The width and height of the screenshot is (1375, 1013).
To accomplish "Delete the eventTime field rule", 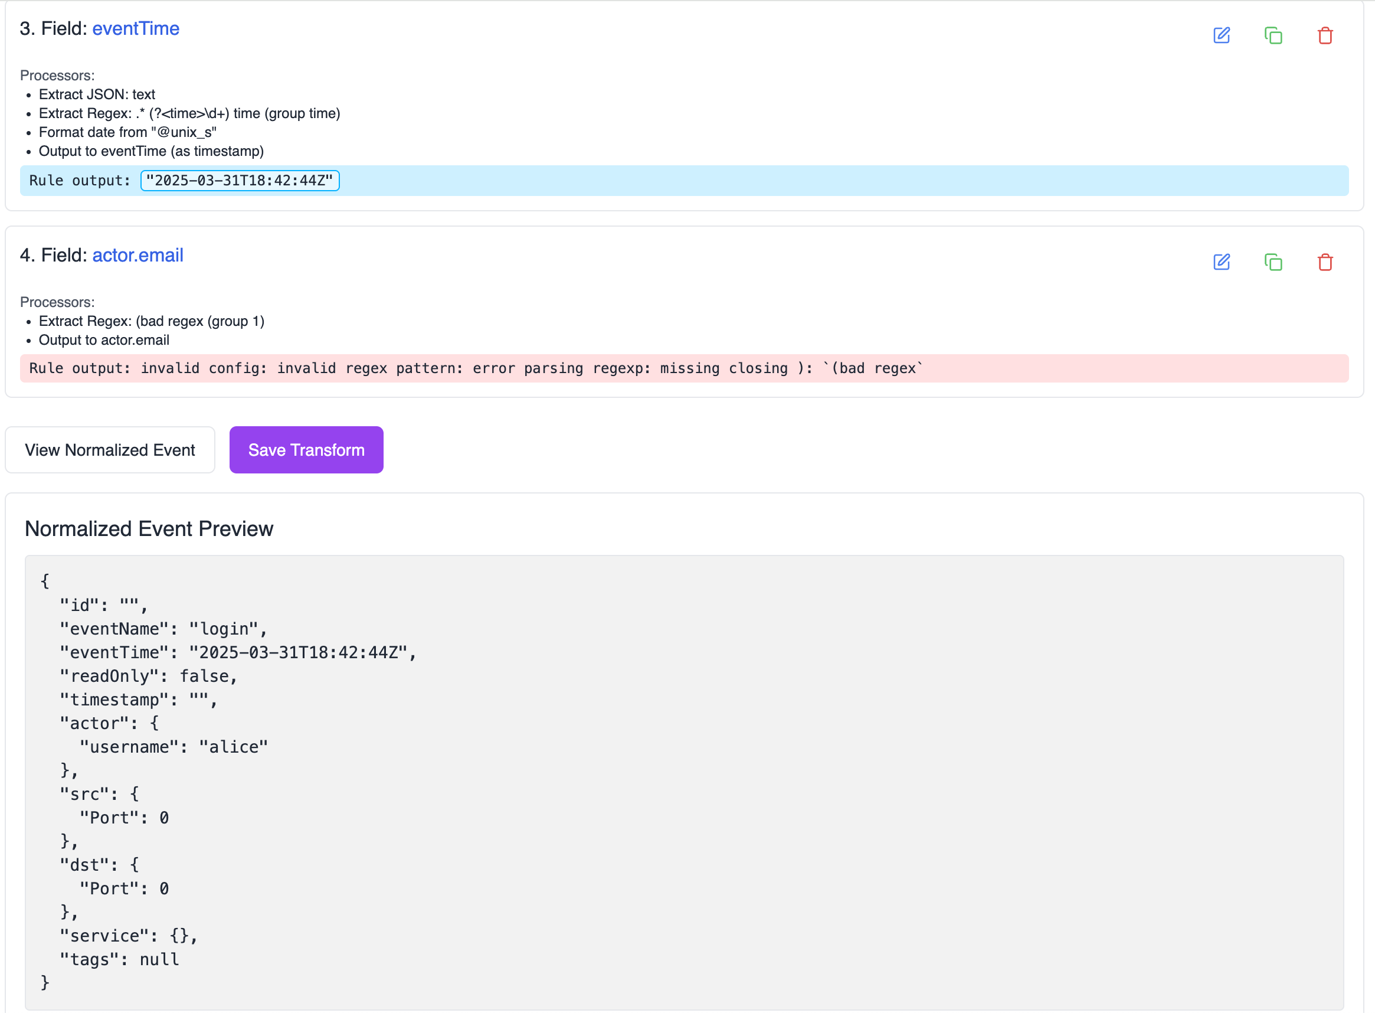I will point(1325,35).
